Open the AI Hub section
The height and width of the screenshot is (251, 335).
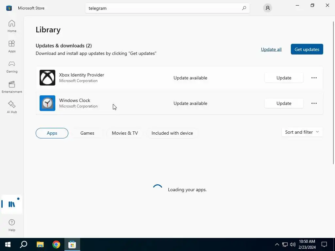(12, 107)
